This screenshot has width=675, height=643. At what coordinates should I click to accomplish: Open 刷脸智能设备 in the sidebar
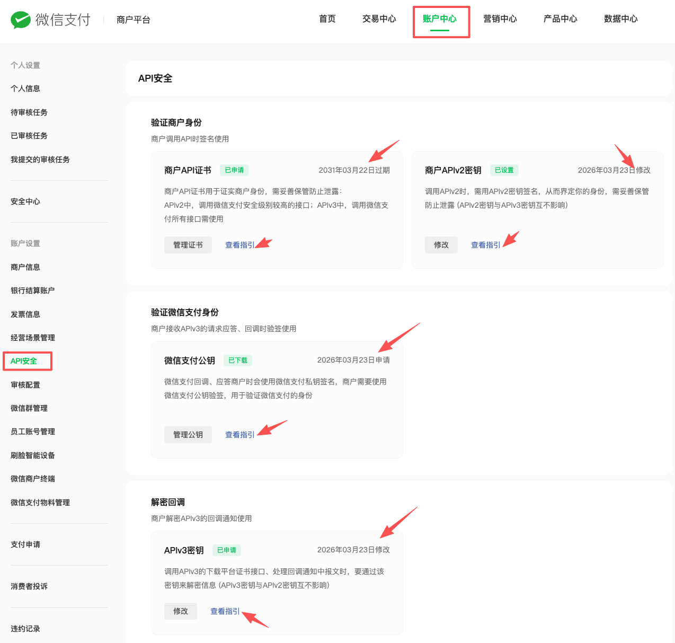click(33, 455)
